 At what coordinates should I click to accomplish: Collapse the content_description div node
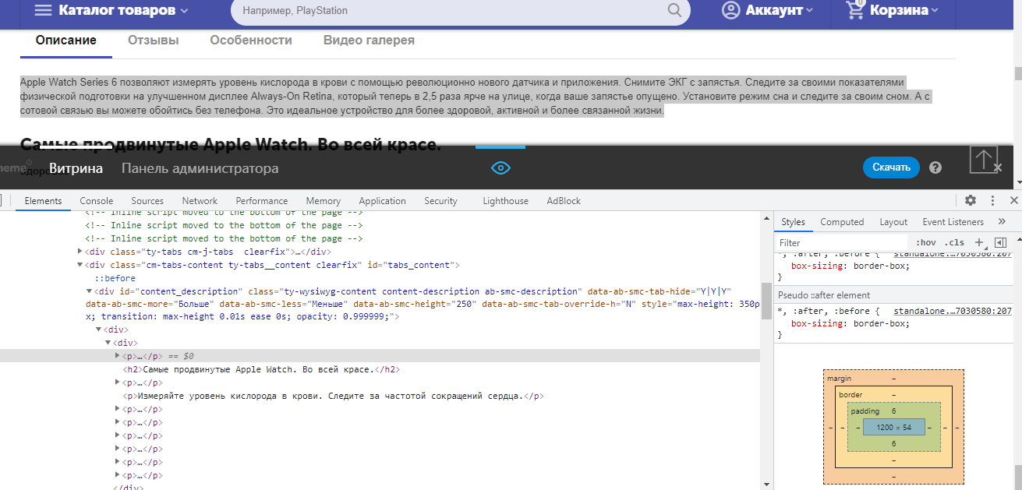pos(89,291)
